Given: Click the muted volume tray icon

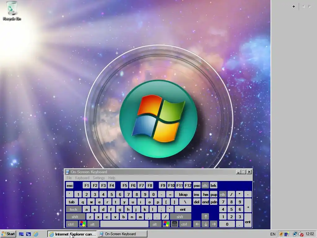Looking at the screenshot, I should pos(301,234).
